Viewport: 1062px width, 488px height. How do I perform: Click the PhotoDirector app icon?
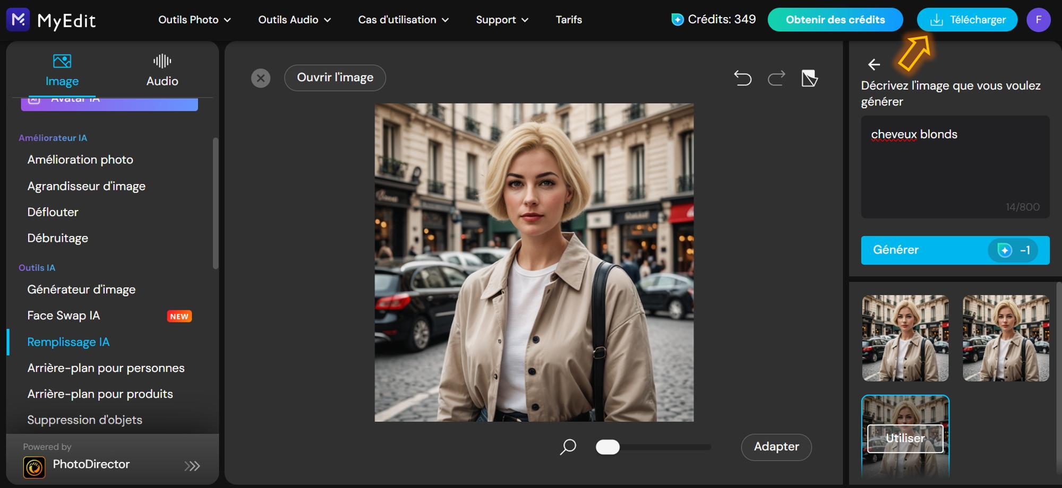pyautogui.click(x=35, y=467)
